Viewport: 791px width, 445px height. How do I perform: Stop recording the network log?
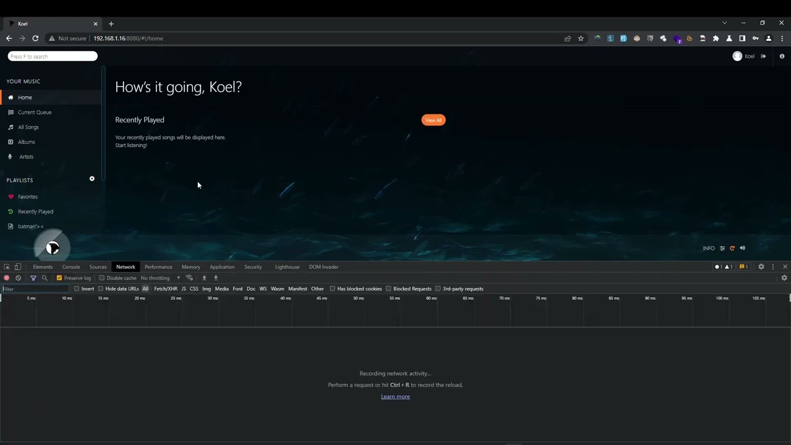pos(7,278)
